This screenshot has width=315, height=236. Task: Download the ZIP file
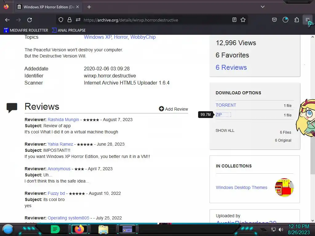(x=219, y=115)
